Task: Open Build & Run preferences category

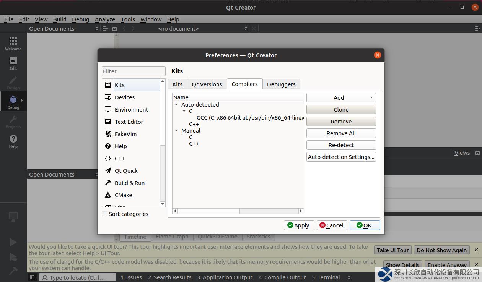Action: pos(131,183)
